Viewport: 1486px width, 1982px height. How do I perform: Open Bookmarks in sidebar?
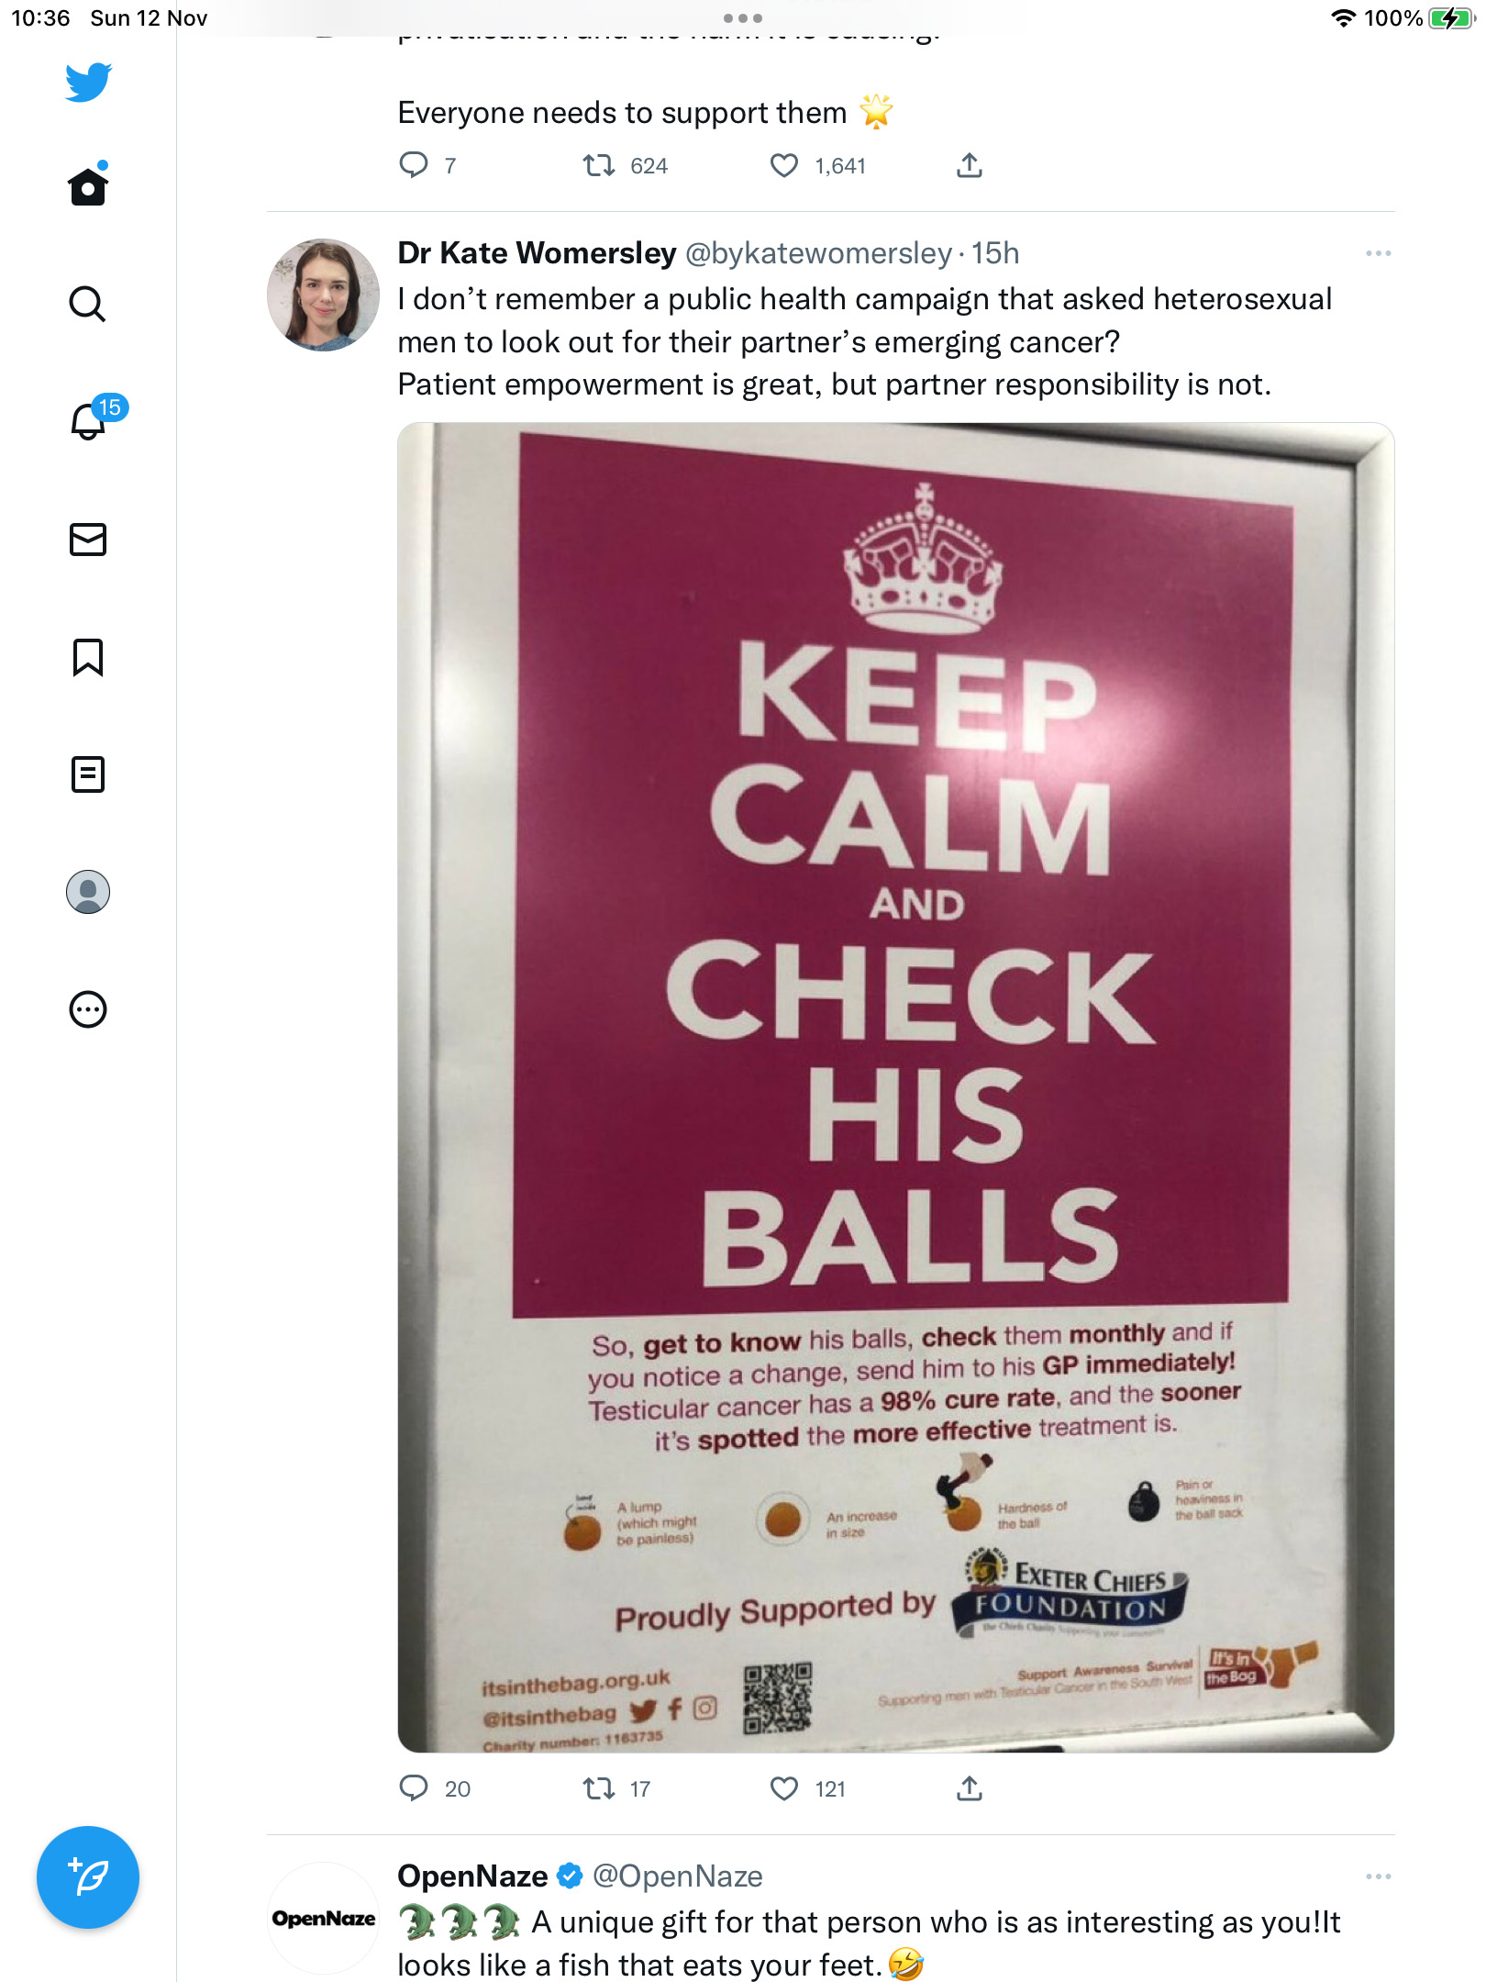(x=88, y=657)
